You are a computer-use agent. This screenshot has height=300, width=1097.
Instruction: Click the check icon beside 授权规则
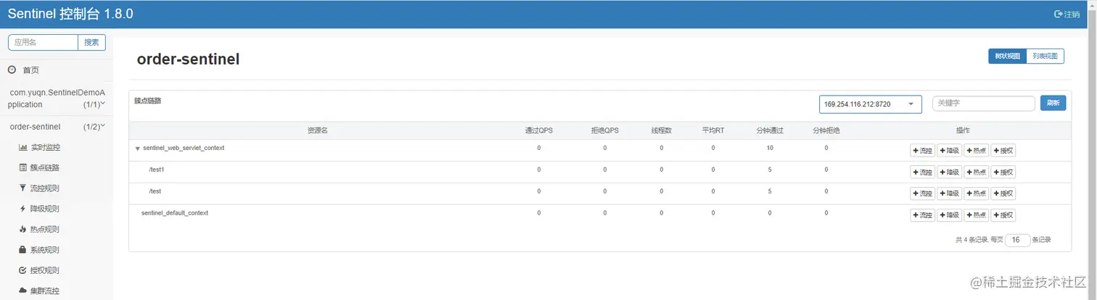coord(22,270)
